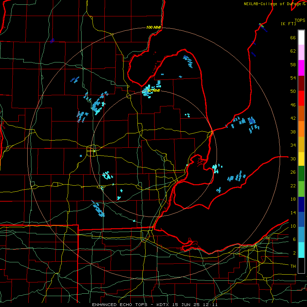Click the green echo pixel near the top-right corner
The width and height of the screenshot is (307, 307).
262,25
